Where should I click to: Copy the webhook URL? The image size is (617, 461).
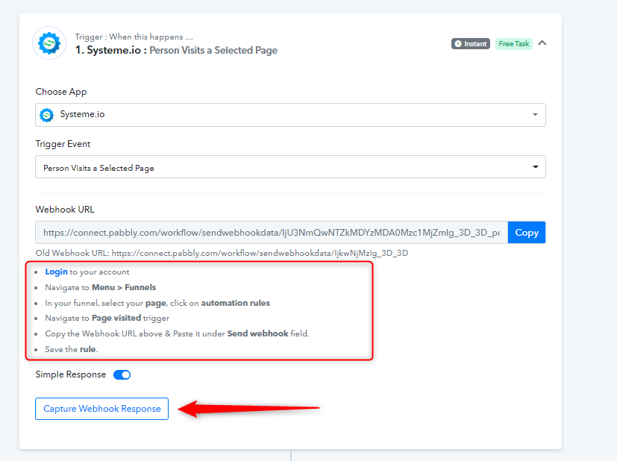pyautogui.click(x=527, y=233)
